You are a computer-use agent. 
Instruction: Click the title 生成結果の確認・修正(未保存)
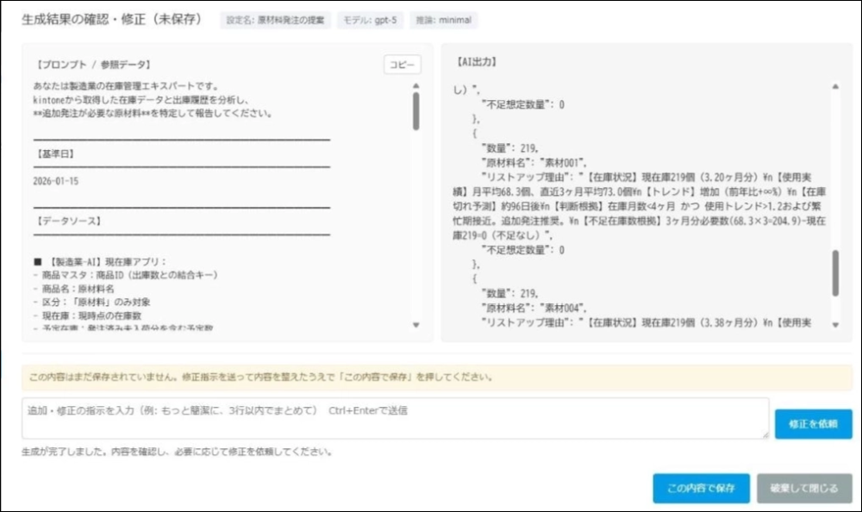coord(112,20)
